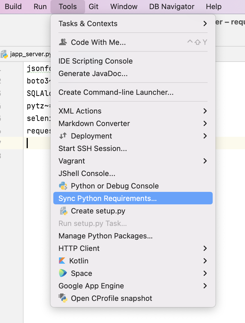Open the Help menu
The height and width of the screenshot is (323, 245).
214,7
